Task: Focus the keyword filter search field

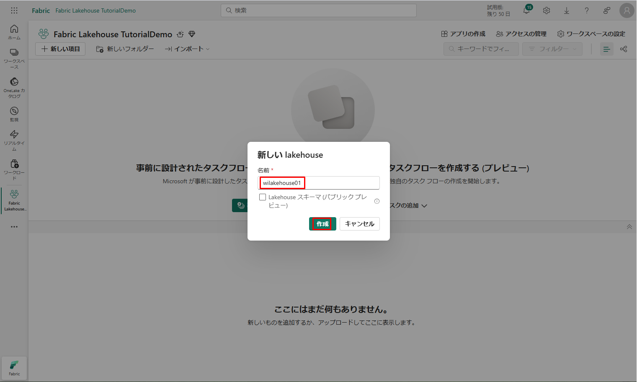Action: [481, 49]
